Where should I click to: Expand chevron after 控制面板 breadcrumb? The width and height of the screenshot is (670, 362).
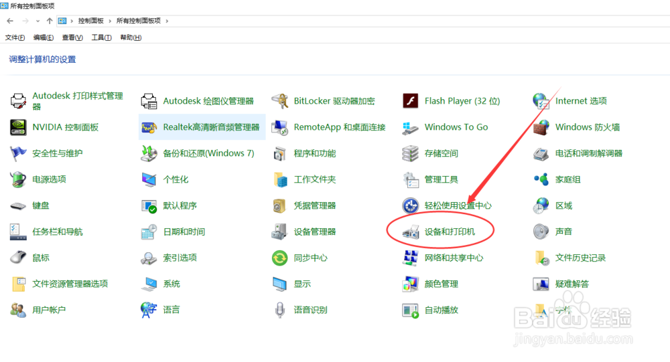point(110,21)
